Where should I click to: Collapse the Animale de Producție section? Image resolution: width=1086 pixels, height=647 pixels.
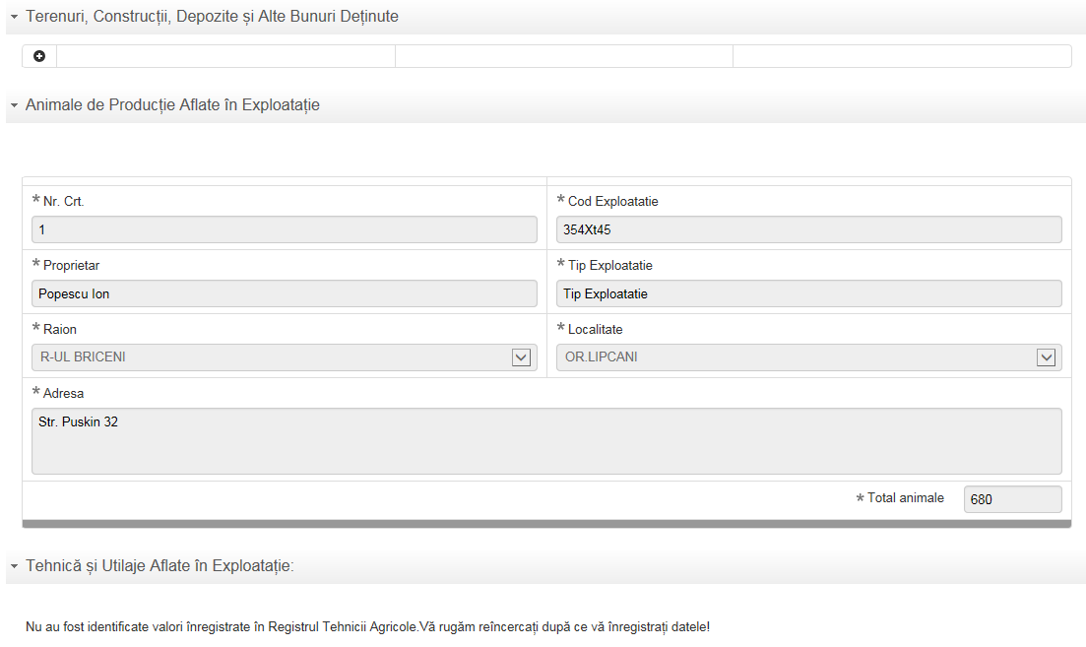point(14,105)
